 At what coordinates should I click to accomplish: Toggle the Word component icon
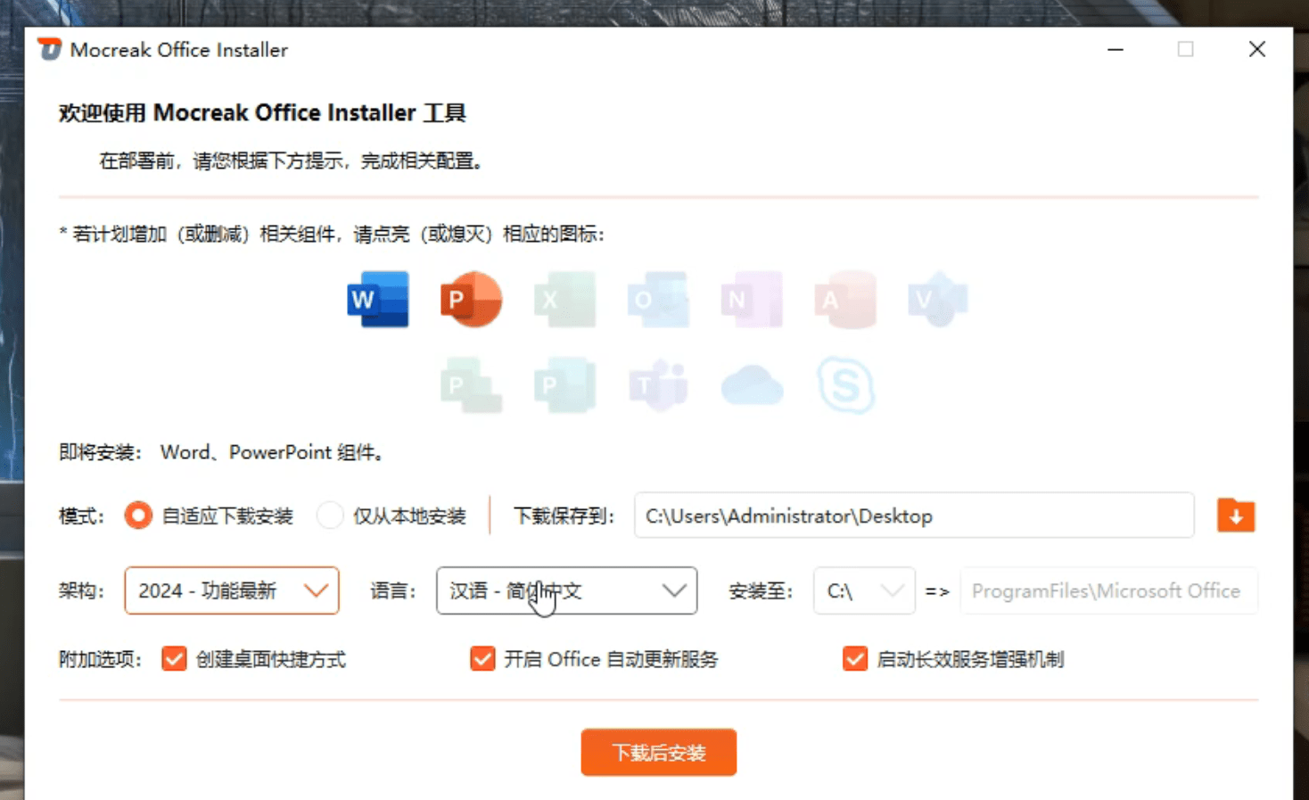click(x=376, y=300)
